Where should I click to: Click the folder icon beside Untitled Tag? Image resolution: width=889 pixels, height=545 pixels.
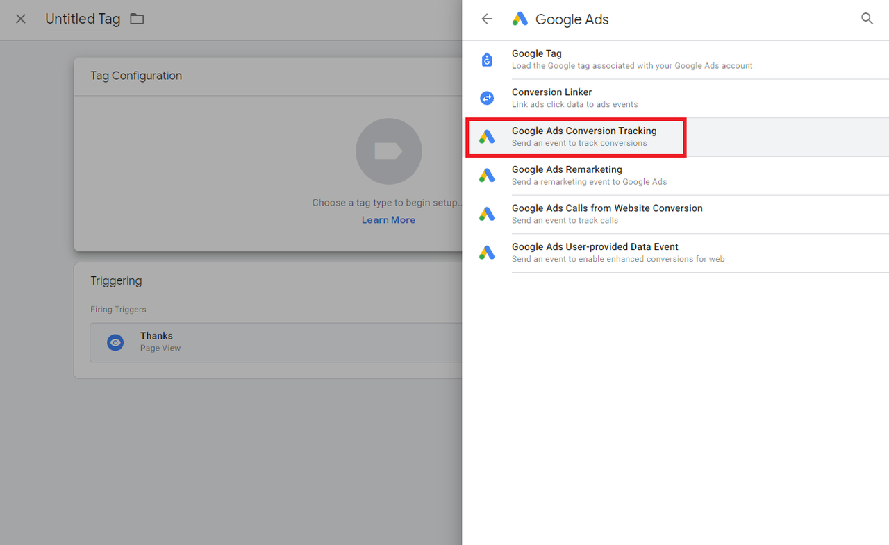pyautogui.click(x=137, y=19)
